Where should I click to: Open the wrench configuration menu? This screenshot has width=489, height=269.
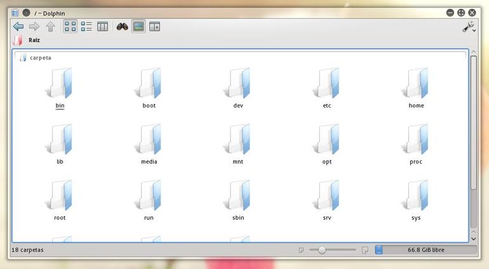pyautogui.click(x=469, y=27)
